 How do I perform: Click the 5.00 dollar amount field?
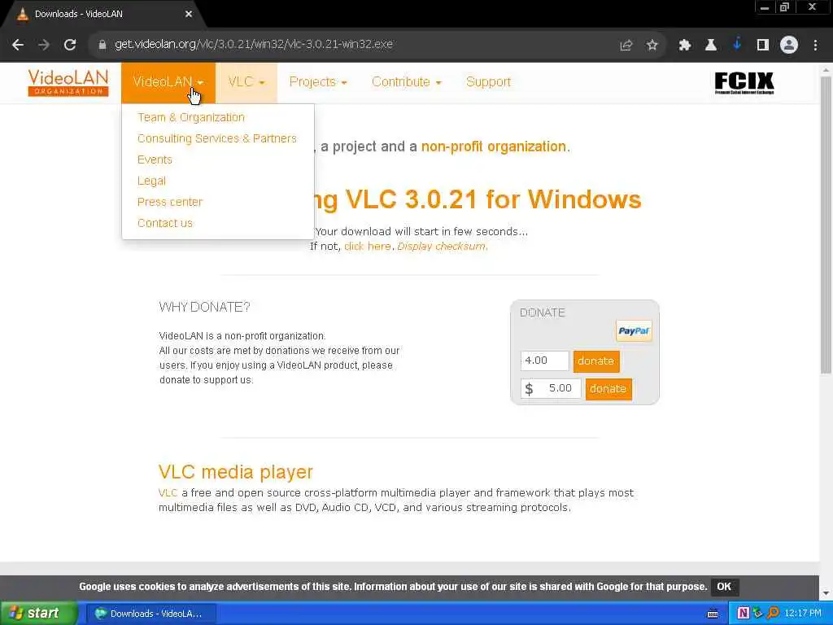(551, 388)
